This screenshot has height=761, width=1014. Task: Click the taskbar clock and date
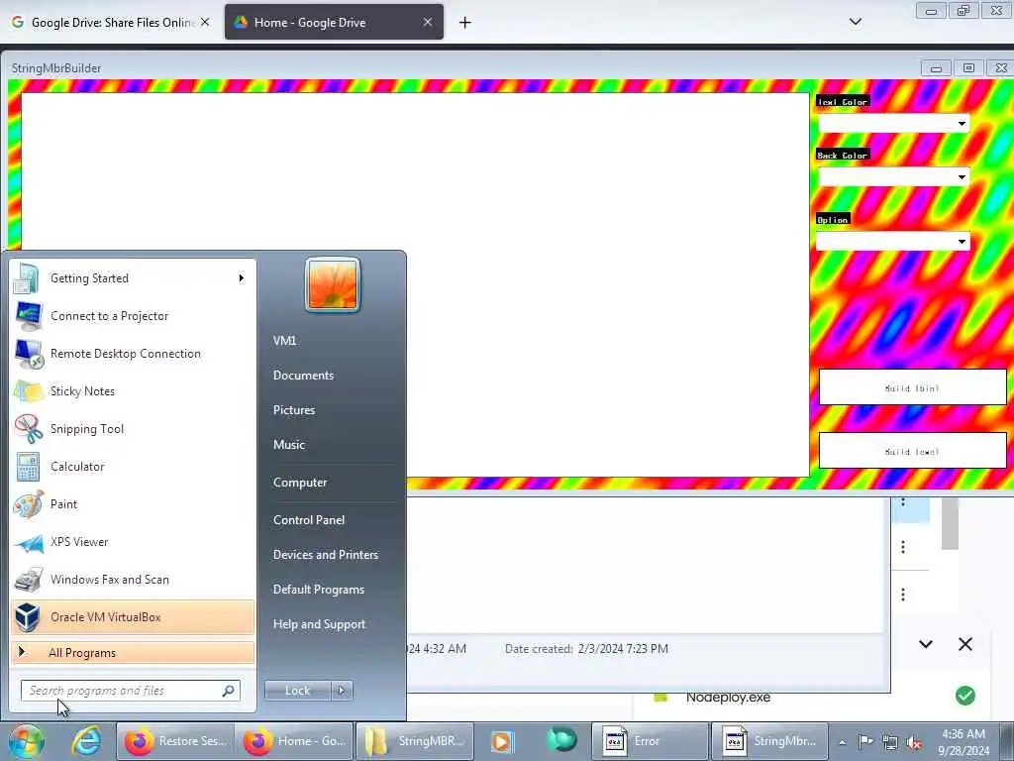pyautogui.click(x=963, y=742)
